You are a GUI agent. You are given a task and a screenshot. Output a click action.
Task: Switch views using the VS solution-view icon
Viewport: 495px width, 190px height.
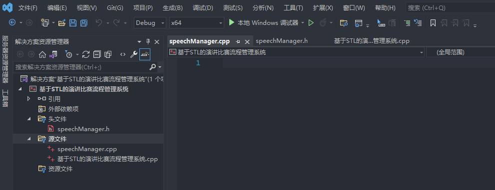[x=53, y=54]
